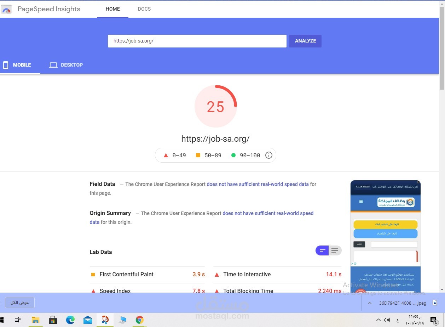Click the URL input field with job-sa.org

tap(197, 41)
